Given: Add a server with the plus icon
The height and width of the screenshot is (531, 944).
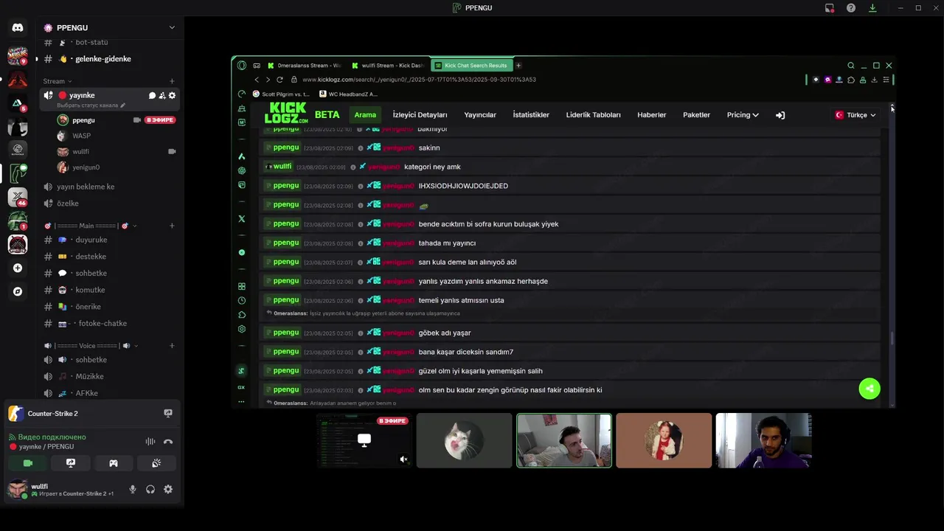Looking at the screenshot, I should pyautogui.click(x=18, y=268).
